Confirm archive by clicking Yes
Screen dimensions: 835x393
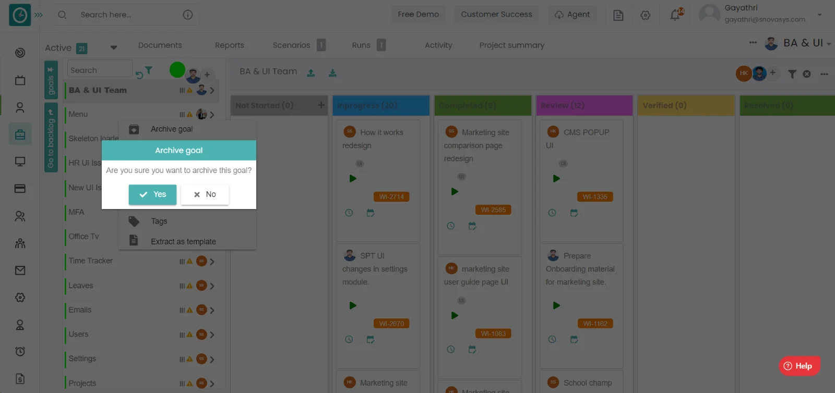click(152, 194)
